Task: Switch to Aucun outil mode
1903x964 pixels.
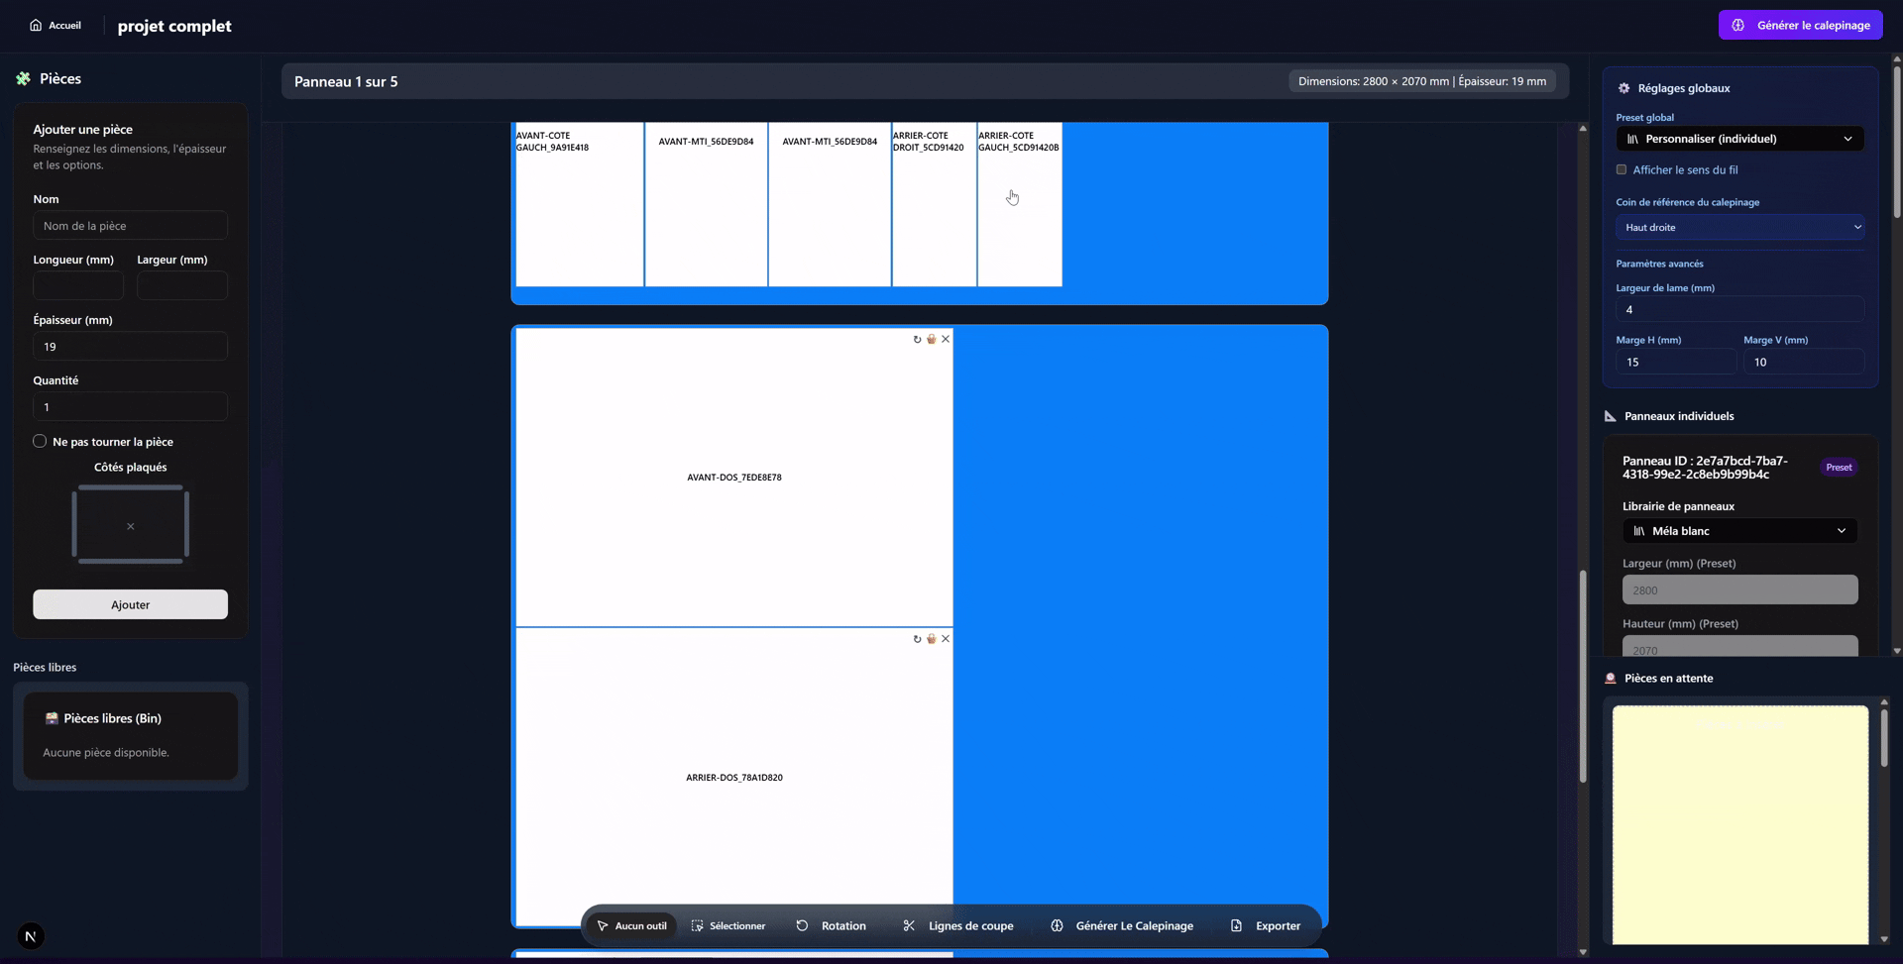Action: tap(631, 926)
